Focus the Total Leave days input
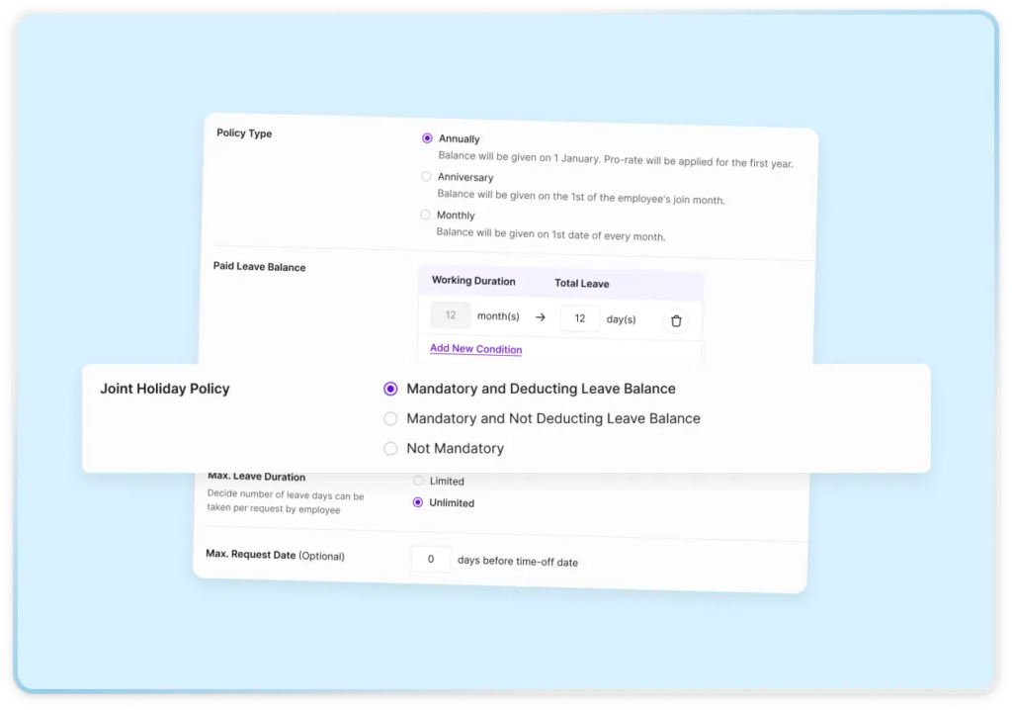 [x=580, y=318]
